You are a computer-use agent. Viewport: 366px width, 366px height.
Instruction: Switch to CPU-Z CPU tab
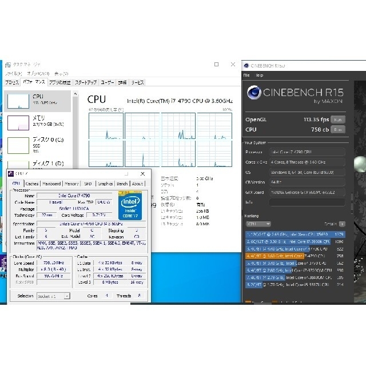click(x=16, y=184)
